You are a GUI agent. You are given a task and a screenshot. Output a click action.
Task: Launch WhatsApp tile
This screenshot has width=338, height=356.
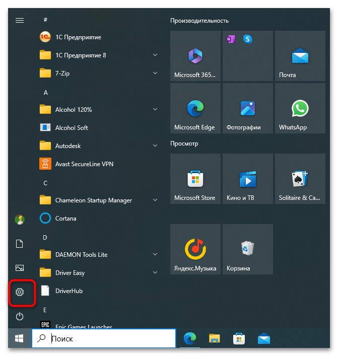click(x=300, y=108)
